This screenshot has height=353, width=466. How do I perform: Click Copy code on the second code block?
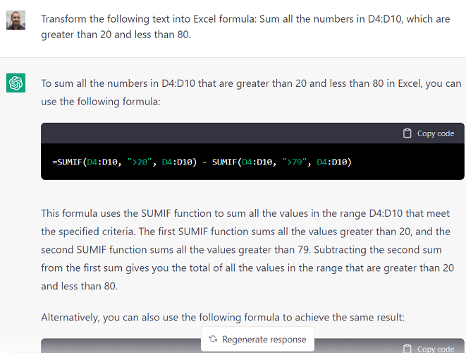(x=429, y=349)
